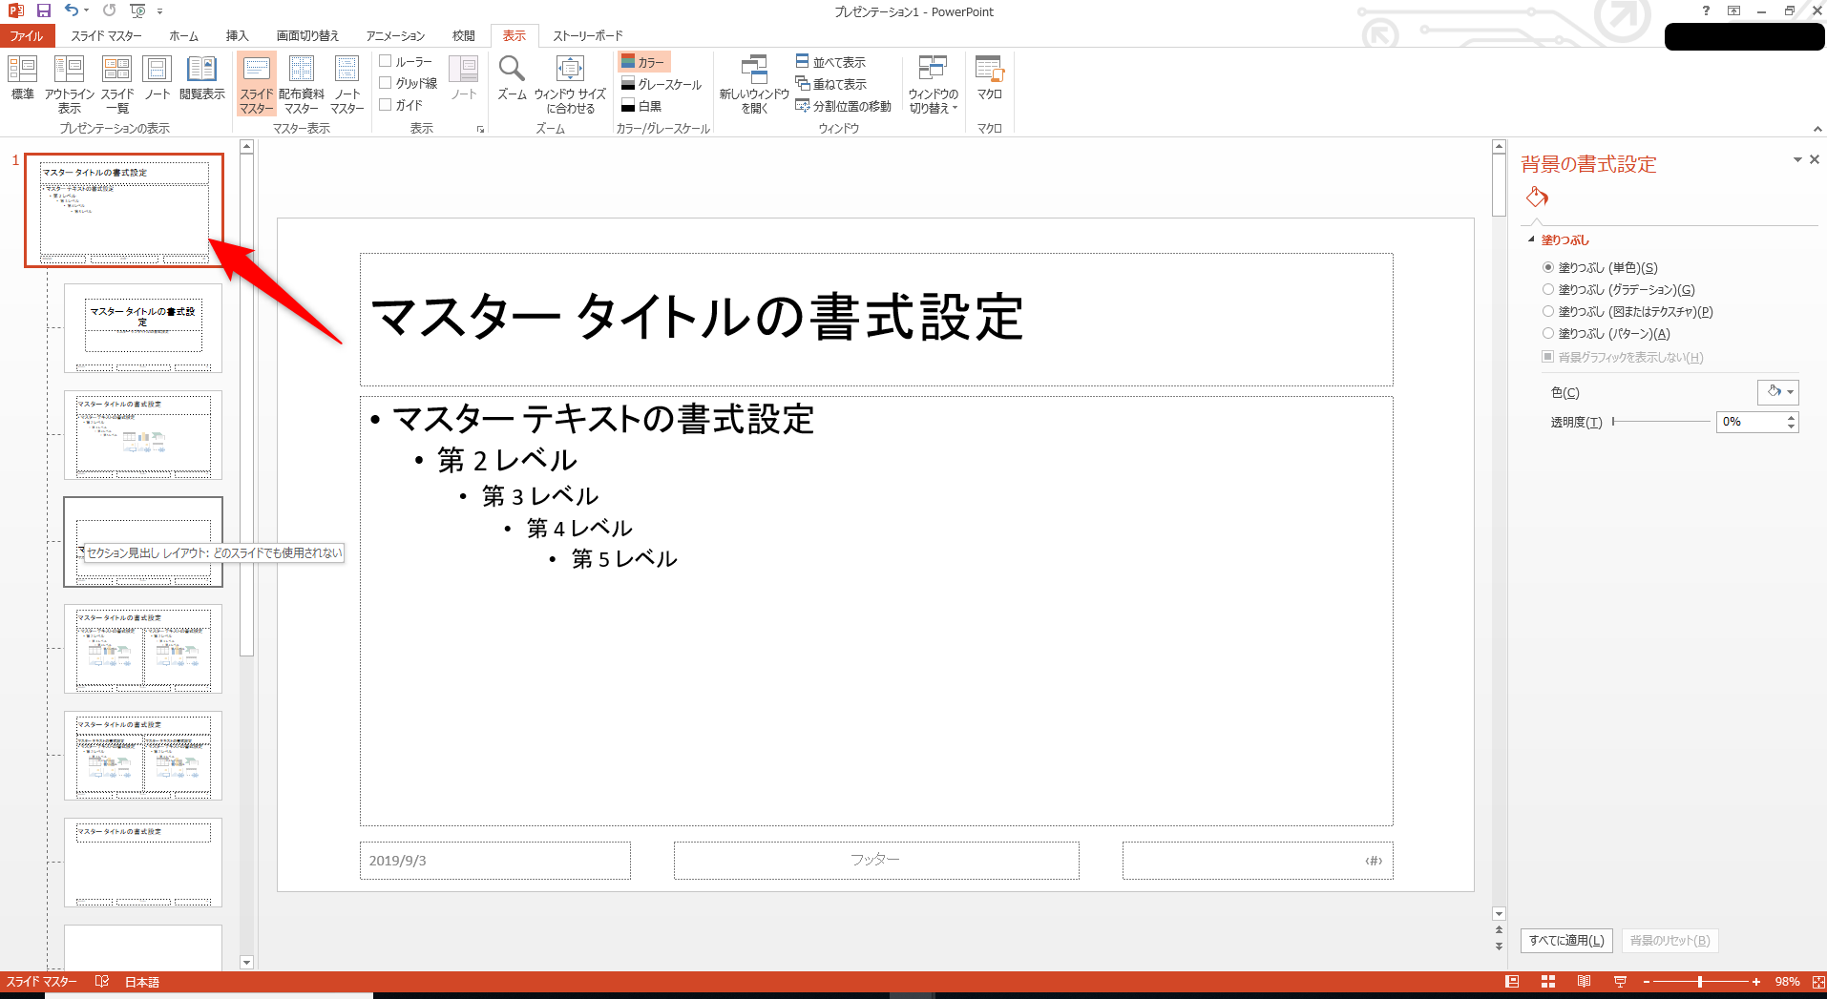Image resolution: width=1827 pixels, height=999 pixels.
Task: Open Handout Master (配布資料マスター)
Action: [x=302, y=84]
